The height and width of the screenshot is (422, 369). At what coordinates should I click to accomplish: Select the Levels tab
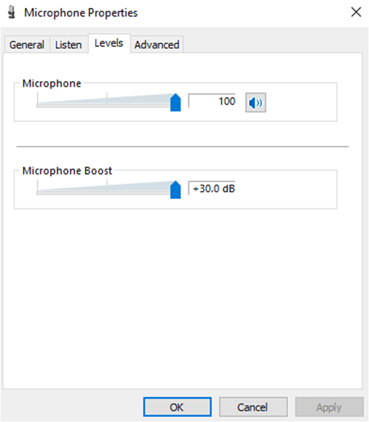point(109,43)
